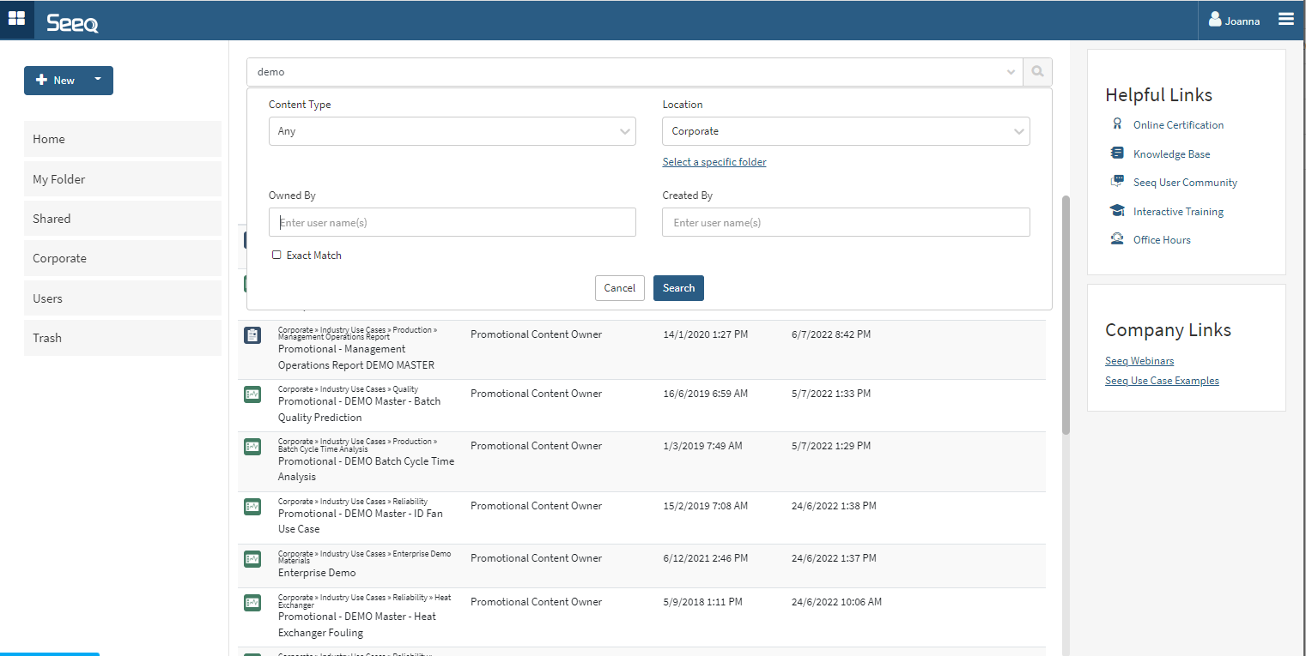Open My Folder in the sidebar

click(123, 179)
